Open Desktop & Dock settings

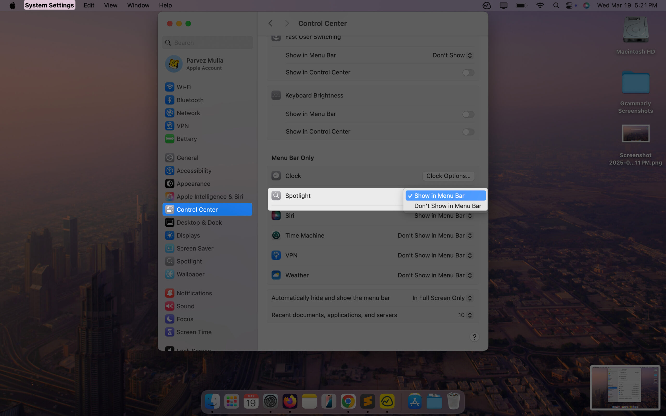pyautogui.click(x=199, y=222)
